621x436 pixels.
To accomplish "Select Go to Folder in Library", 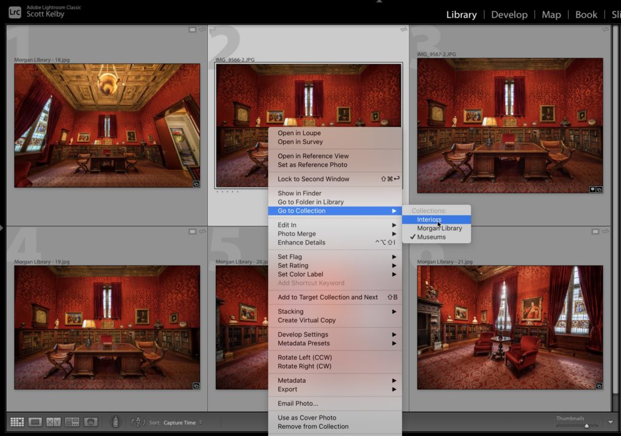I will point(335,202).
